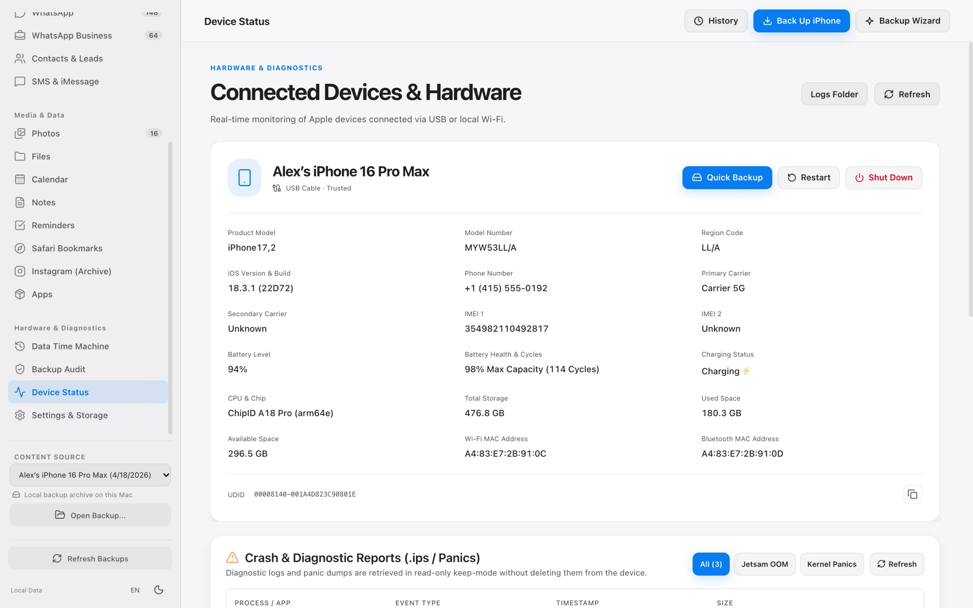Open the Apps section
973x608 pixels.
[x=88, y=294]
